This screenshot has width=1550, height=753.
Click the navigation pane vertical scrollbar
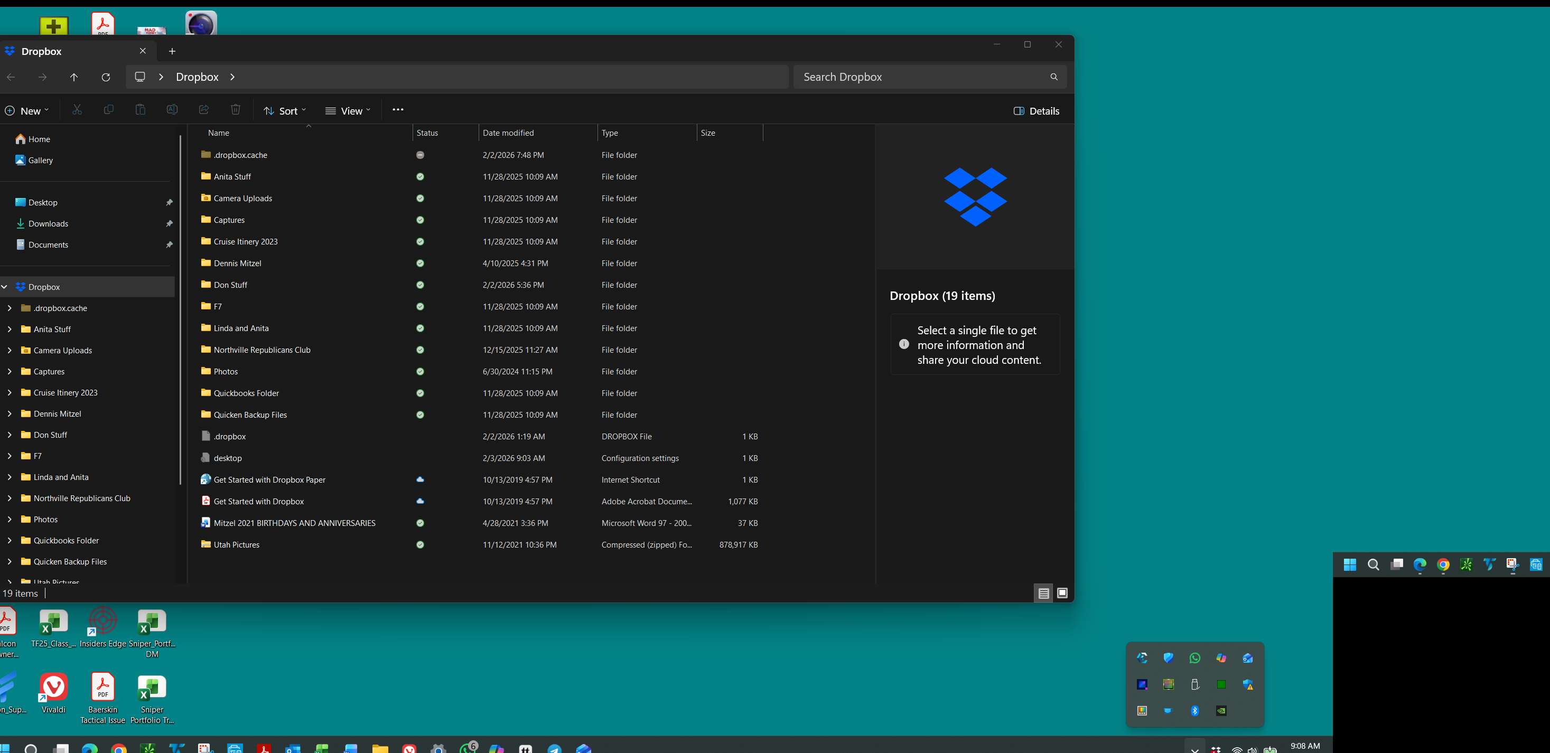[180, 310]
